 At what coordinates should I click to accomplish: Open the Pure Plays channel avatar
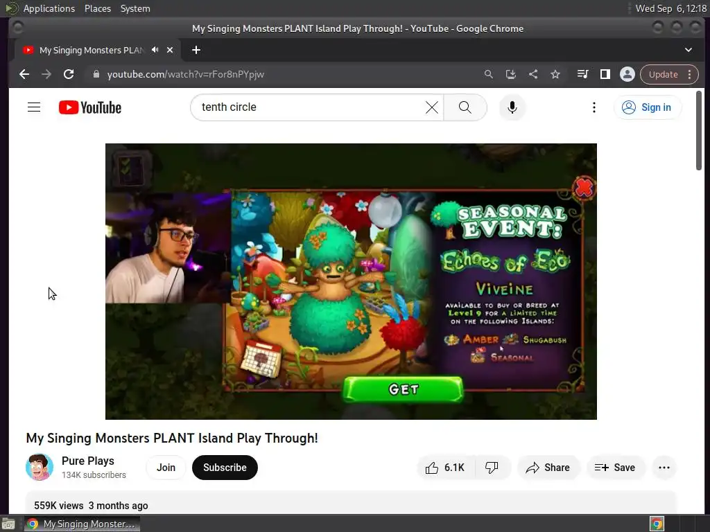pyautogui.click(x=40, y=467)
